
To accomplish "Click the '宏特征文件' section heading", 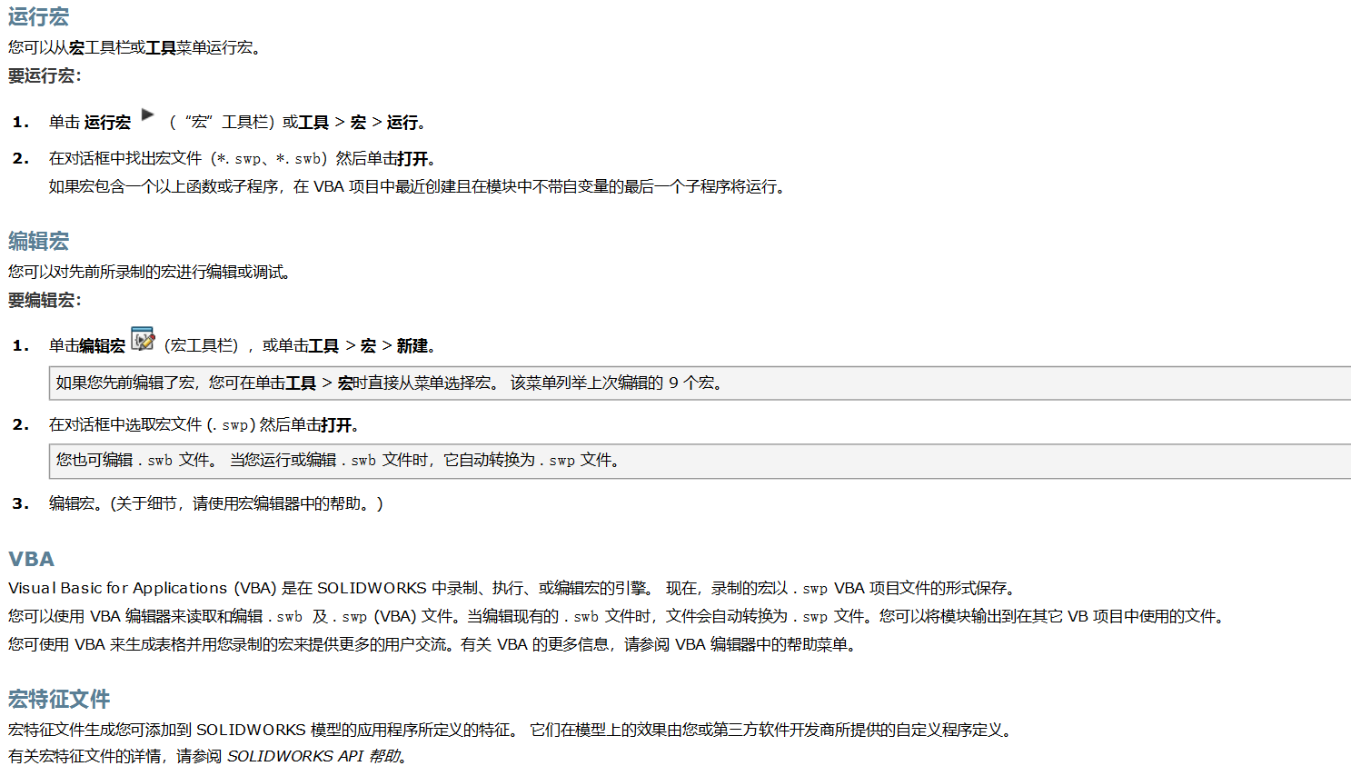I will tap(59, 699).
